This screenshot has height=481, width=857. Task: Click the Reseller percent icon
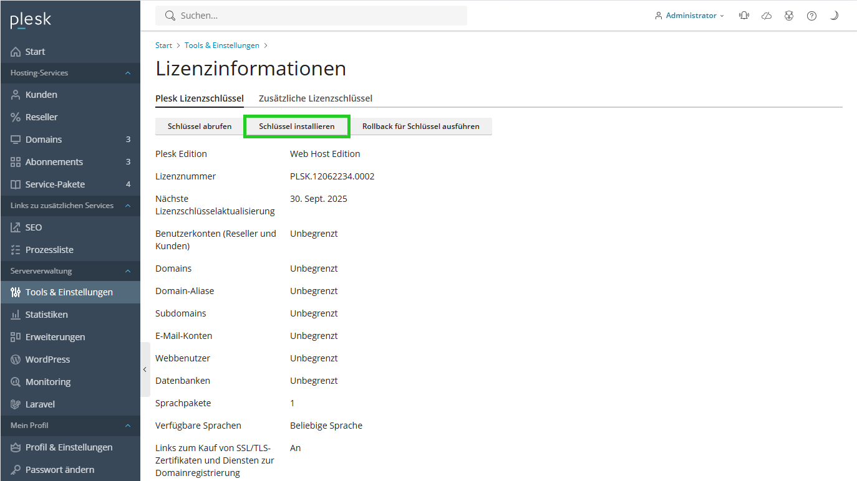click(16, 117)
